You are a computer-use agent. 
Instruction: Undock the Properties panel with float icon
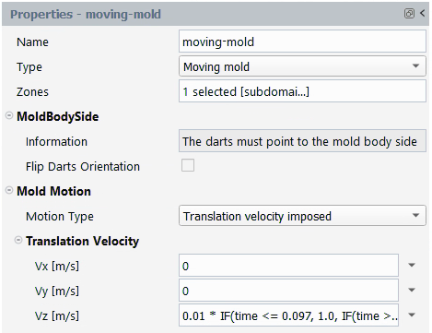point(409,14)
